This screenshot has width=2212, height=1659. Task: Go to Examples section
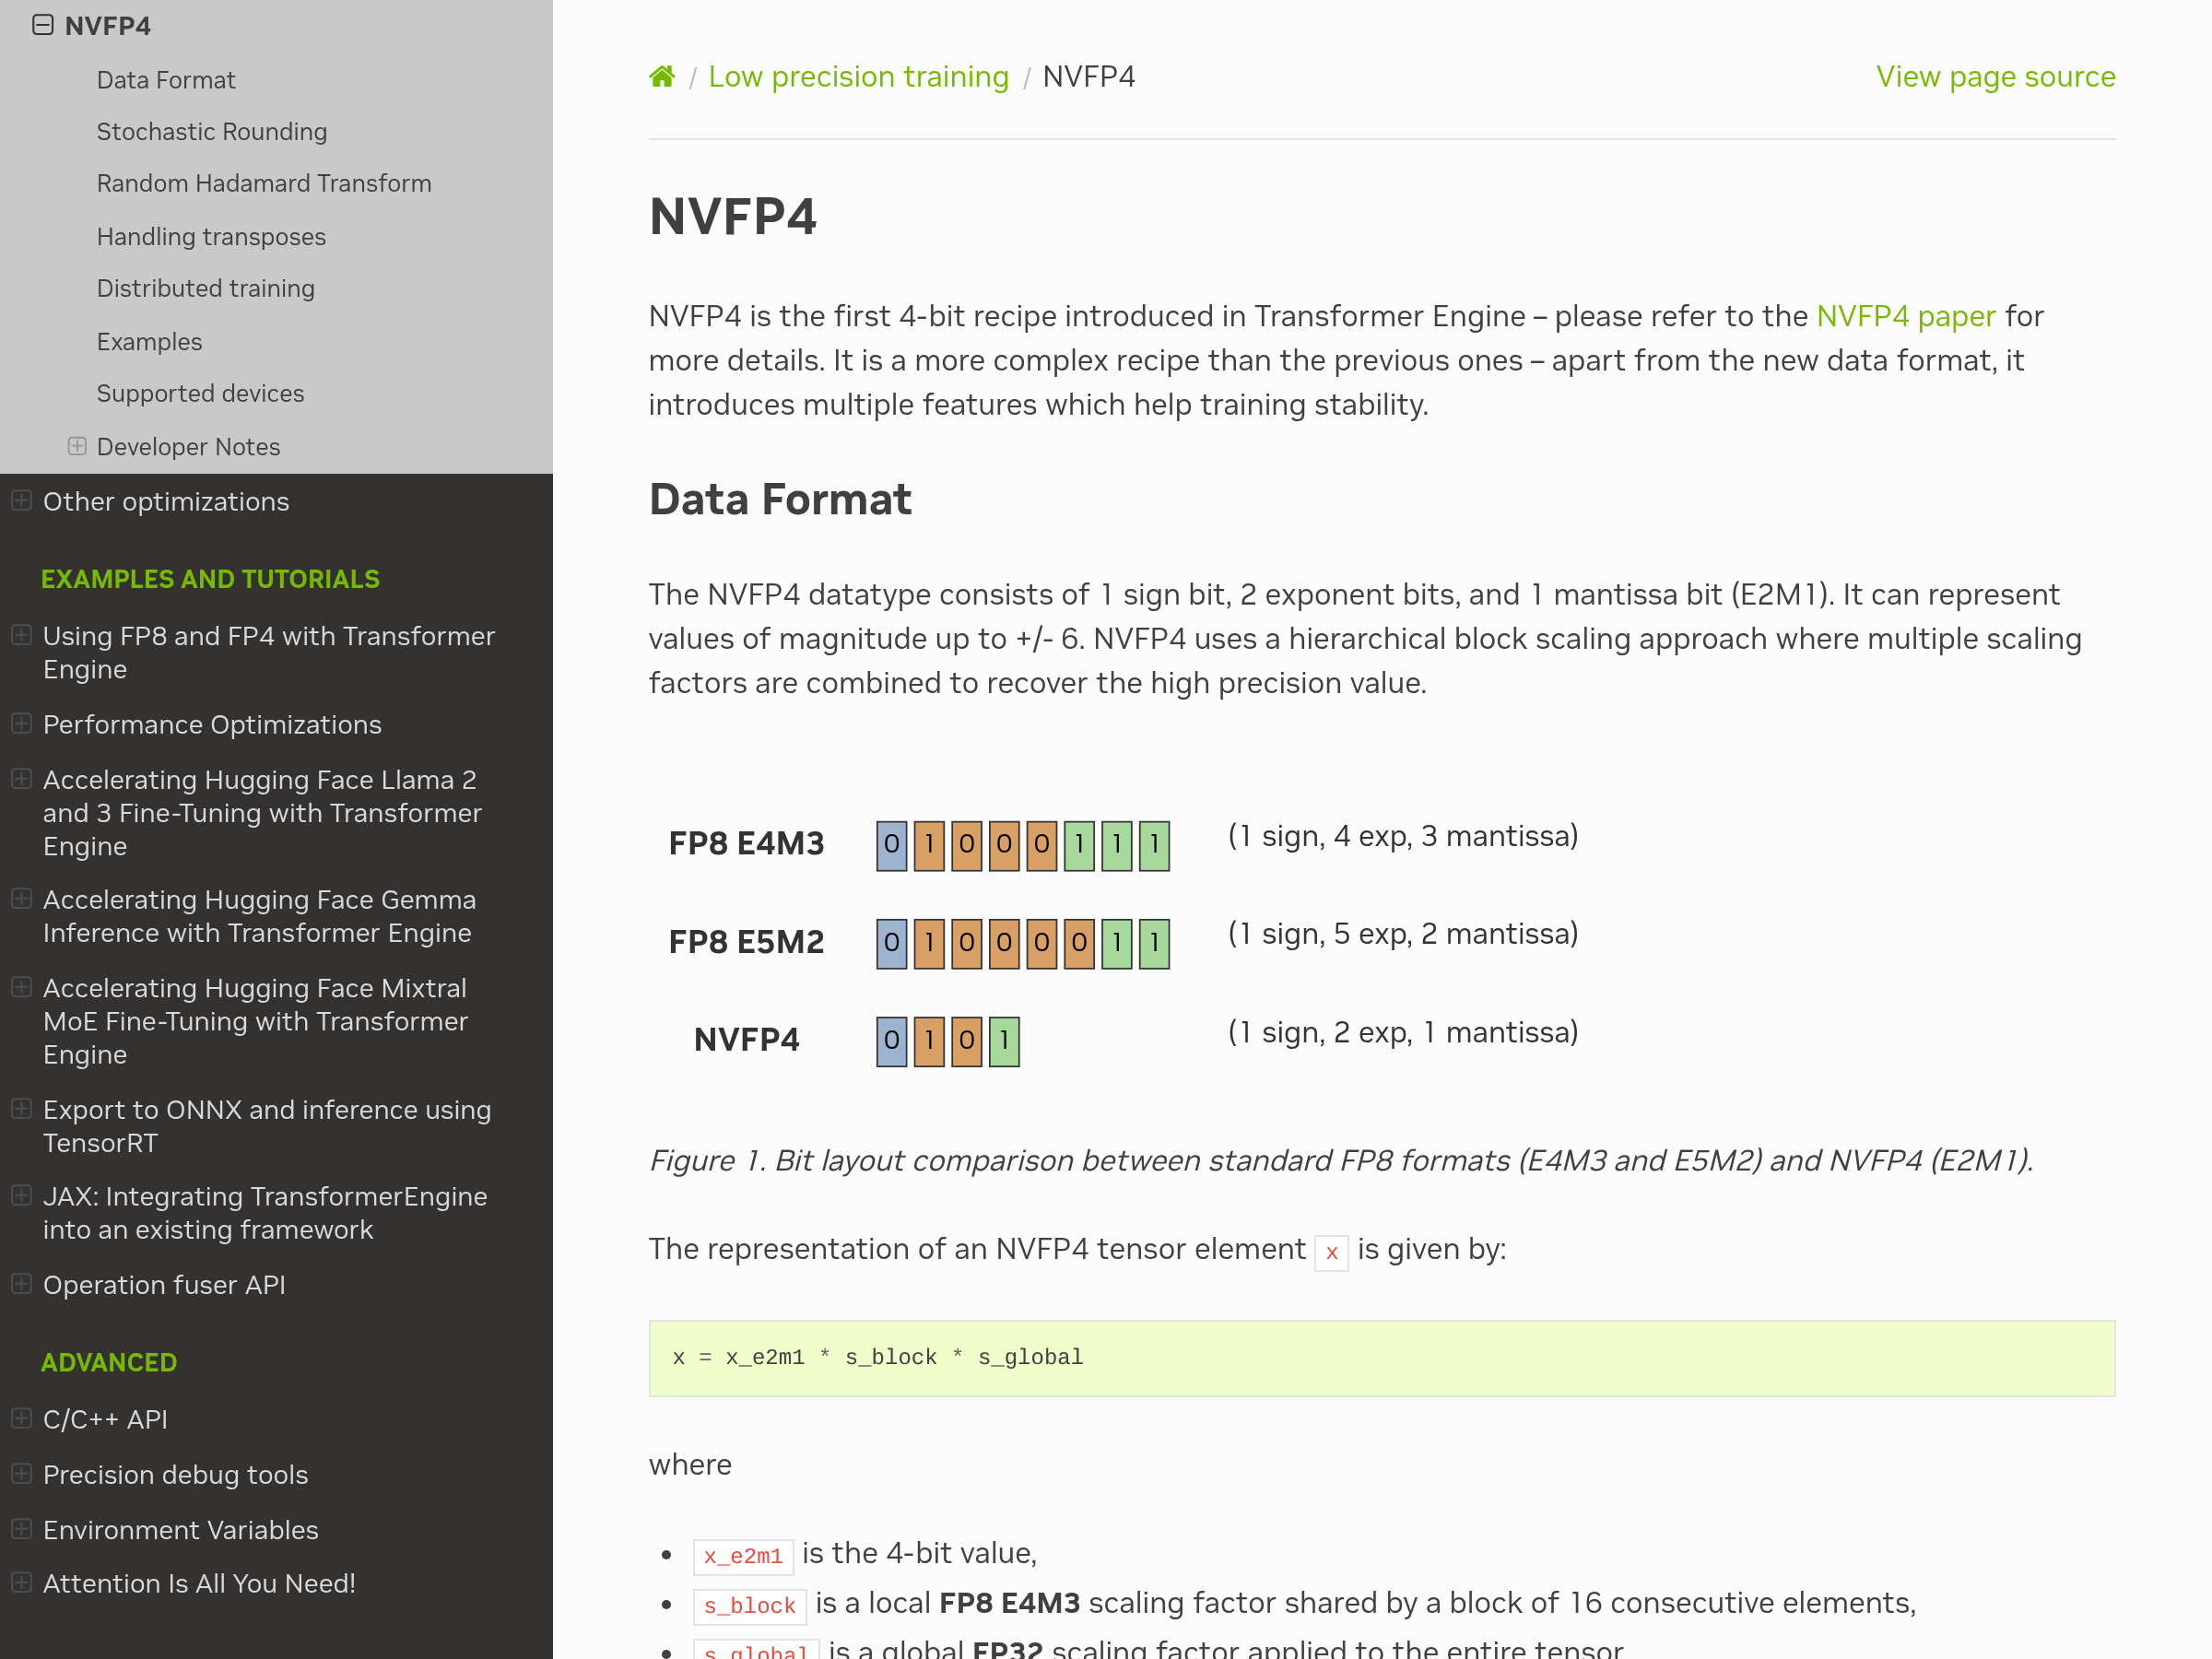click(x=149, y=342)
